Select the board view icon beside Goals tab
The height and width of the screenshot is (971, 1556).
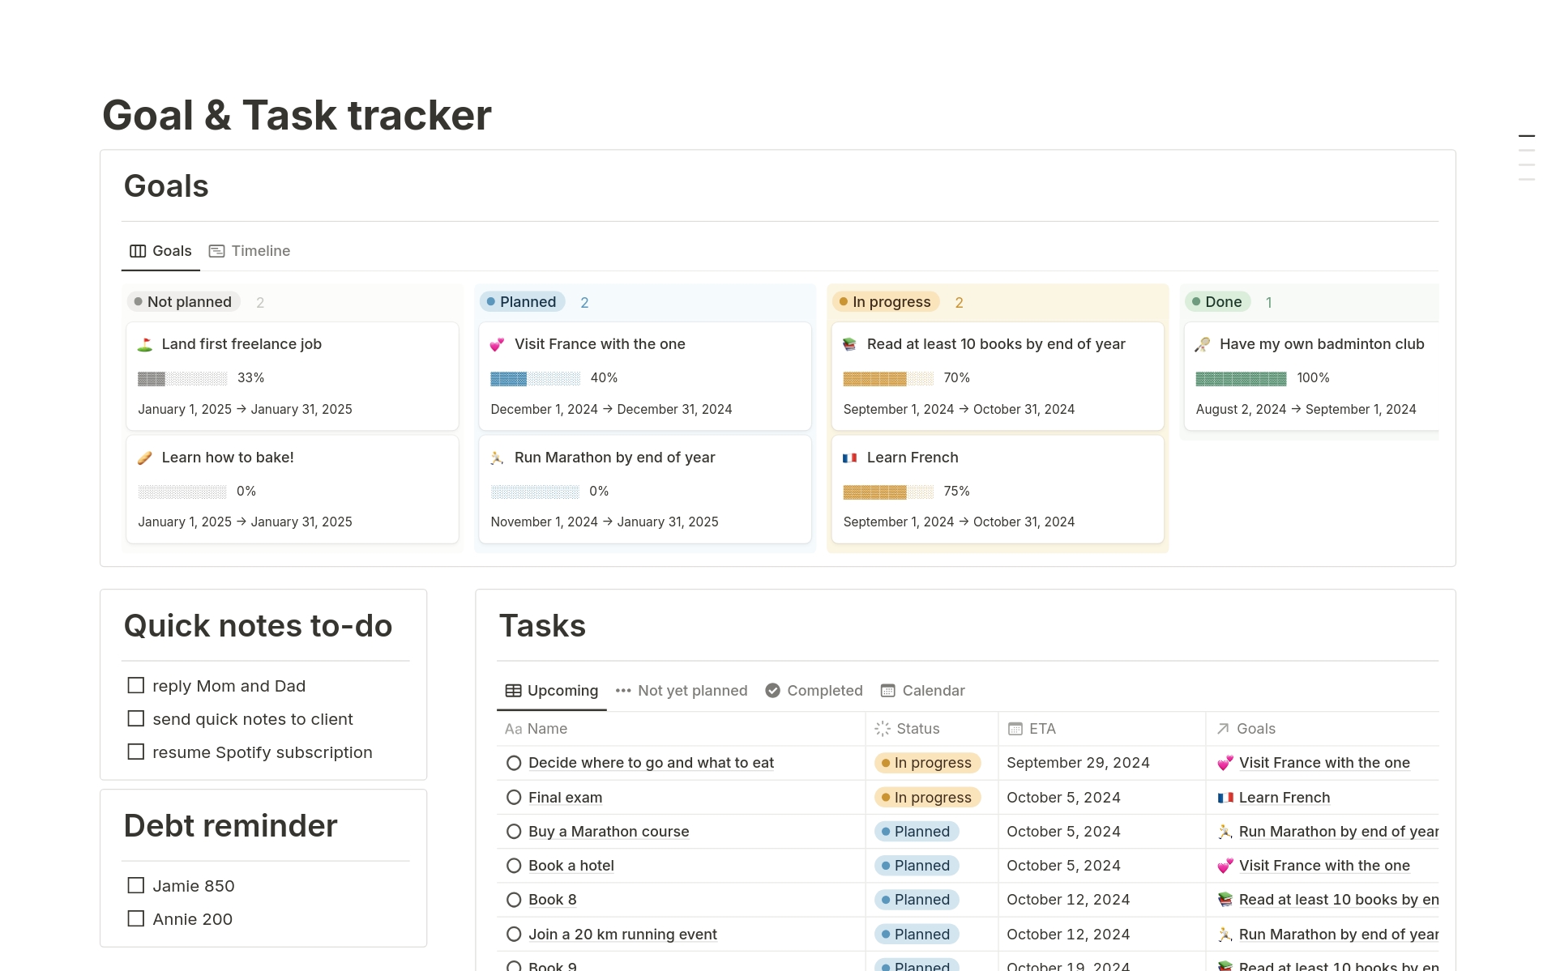click(x=136, y=251)
